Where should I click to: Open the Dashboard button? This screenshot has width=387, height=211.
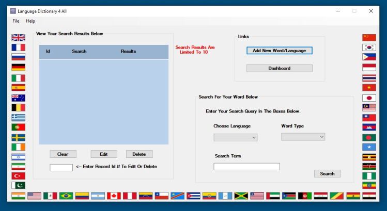pyautogui.click(x=279, y=68)
